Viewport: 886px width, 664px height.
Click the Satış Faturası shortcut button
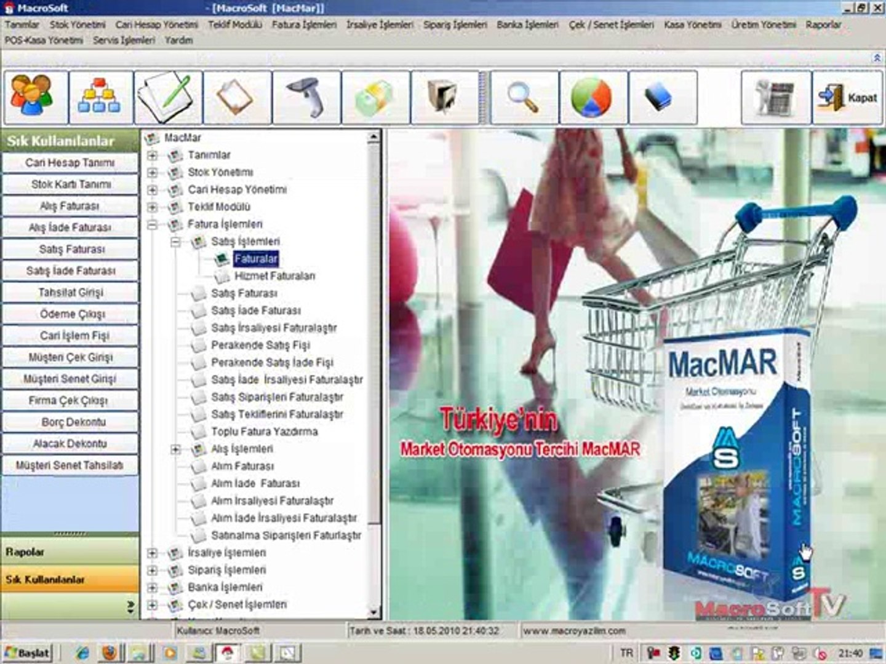tap(70, 249)
